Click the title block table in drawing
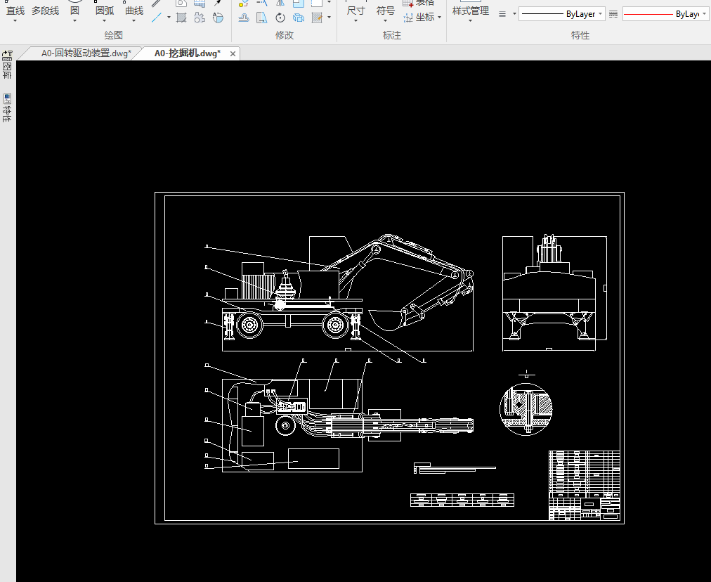 [x=585, y=485]
